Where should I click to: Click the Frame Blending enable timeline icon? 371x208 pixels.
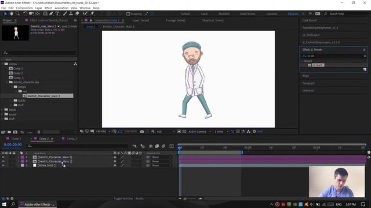click(x=157, y=146)
